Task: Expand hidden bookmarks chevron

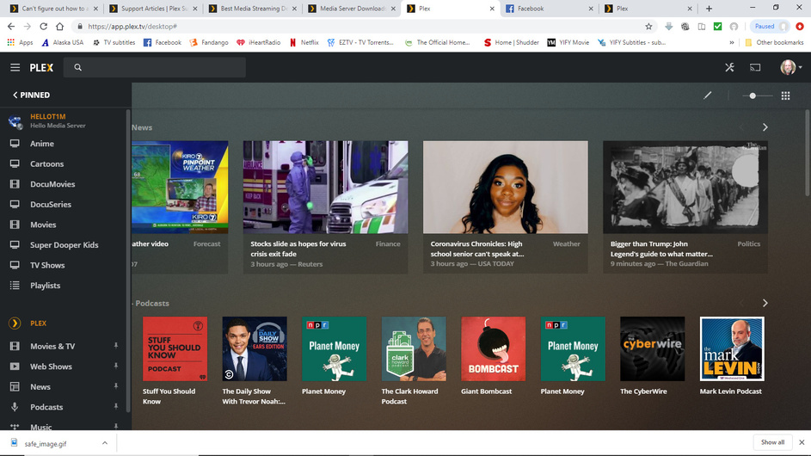Action: click(x=731, y=42)
